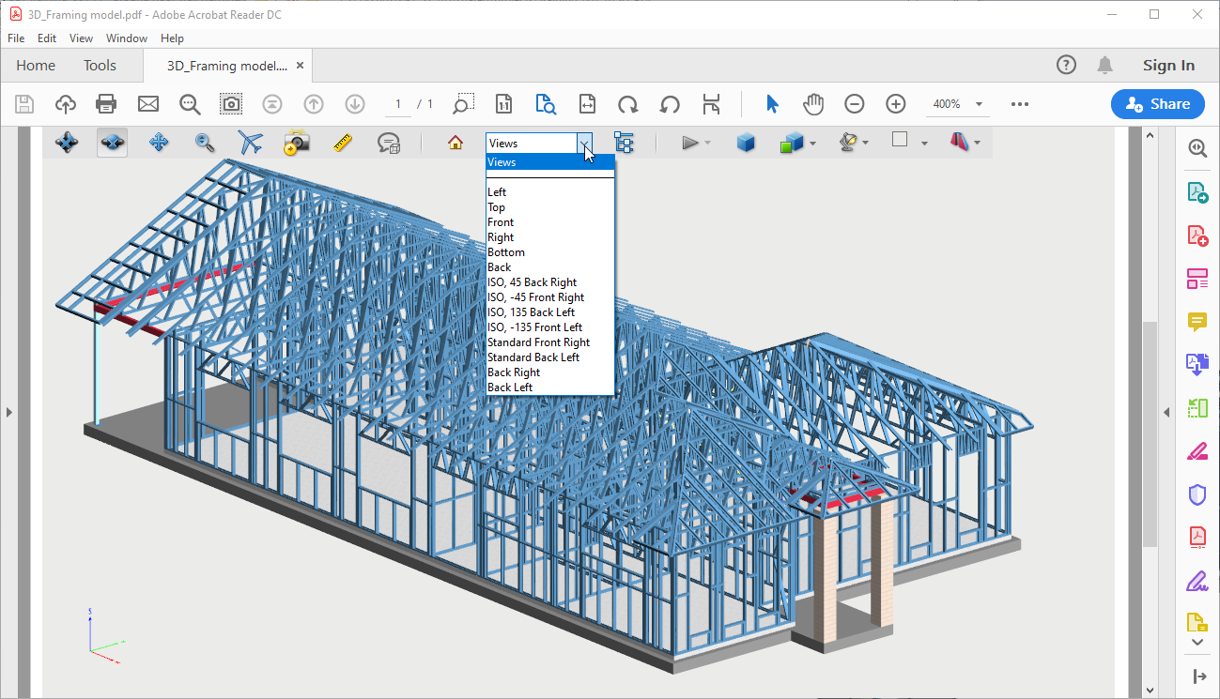
Task: Click the Default View home icon
Action: pyautogui.click(x=456, y=143)
